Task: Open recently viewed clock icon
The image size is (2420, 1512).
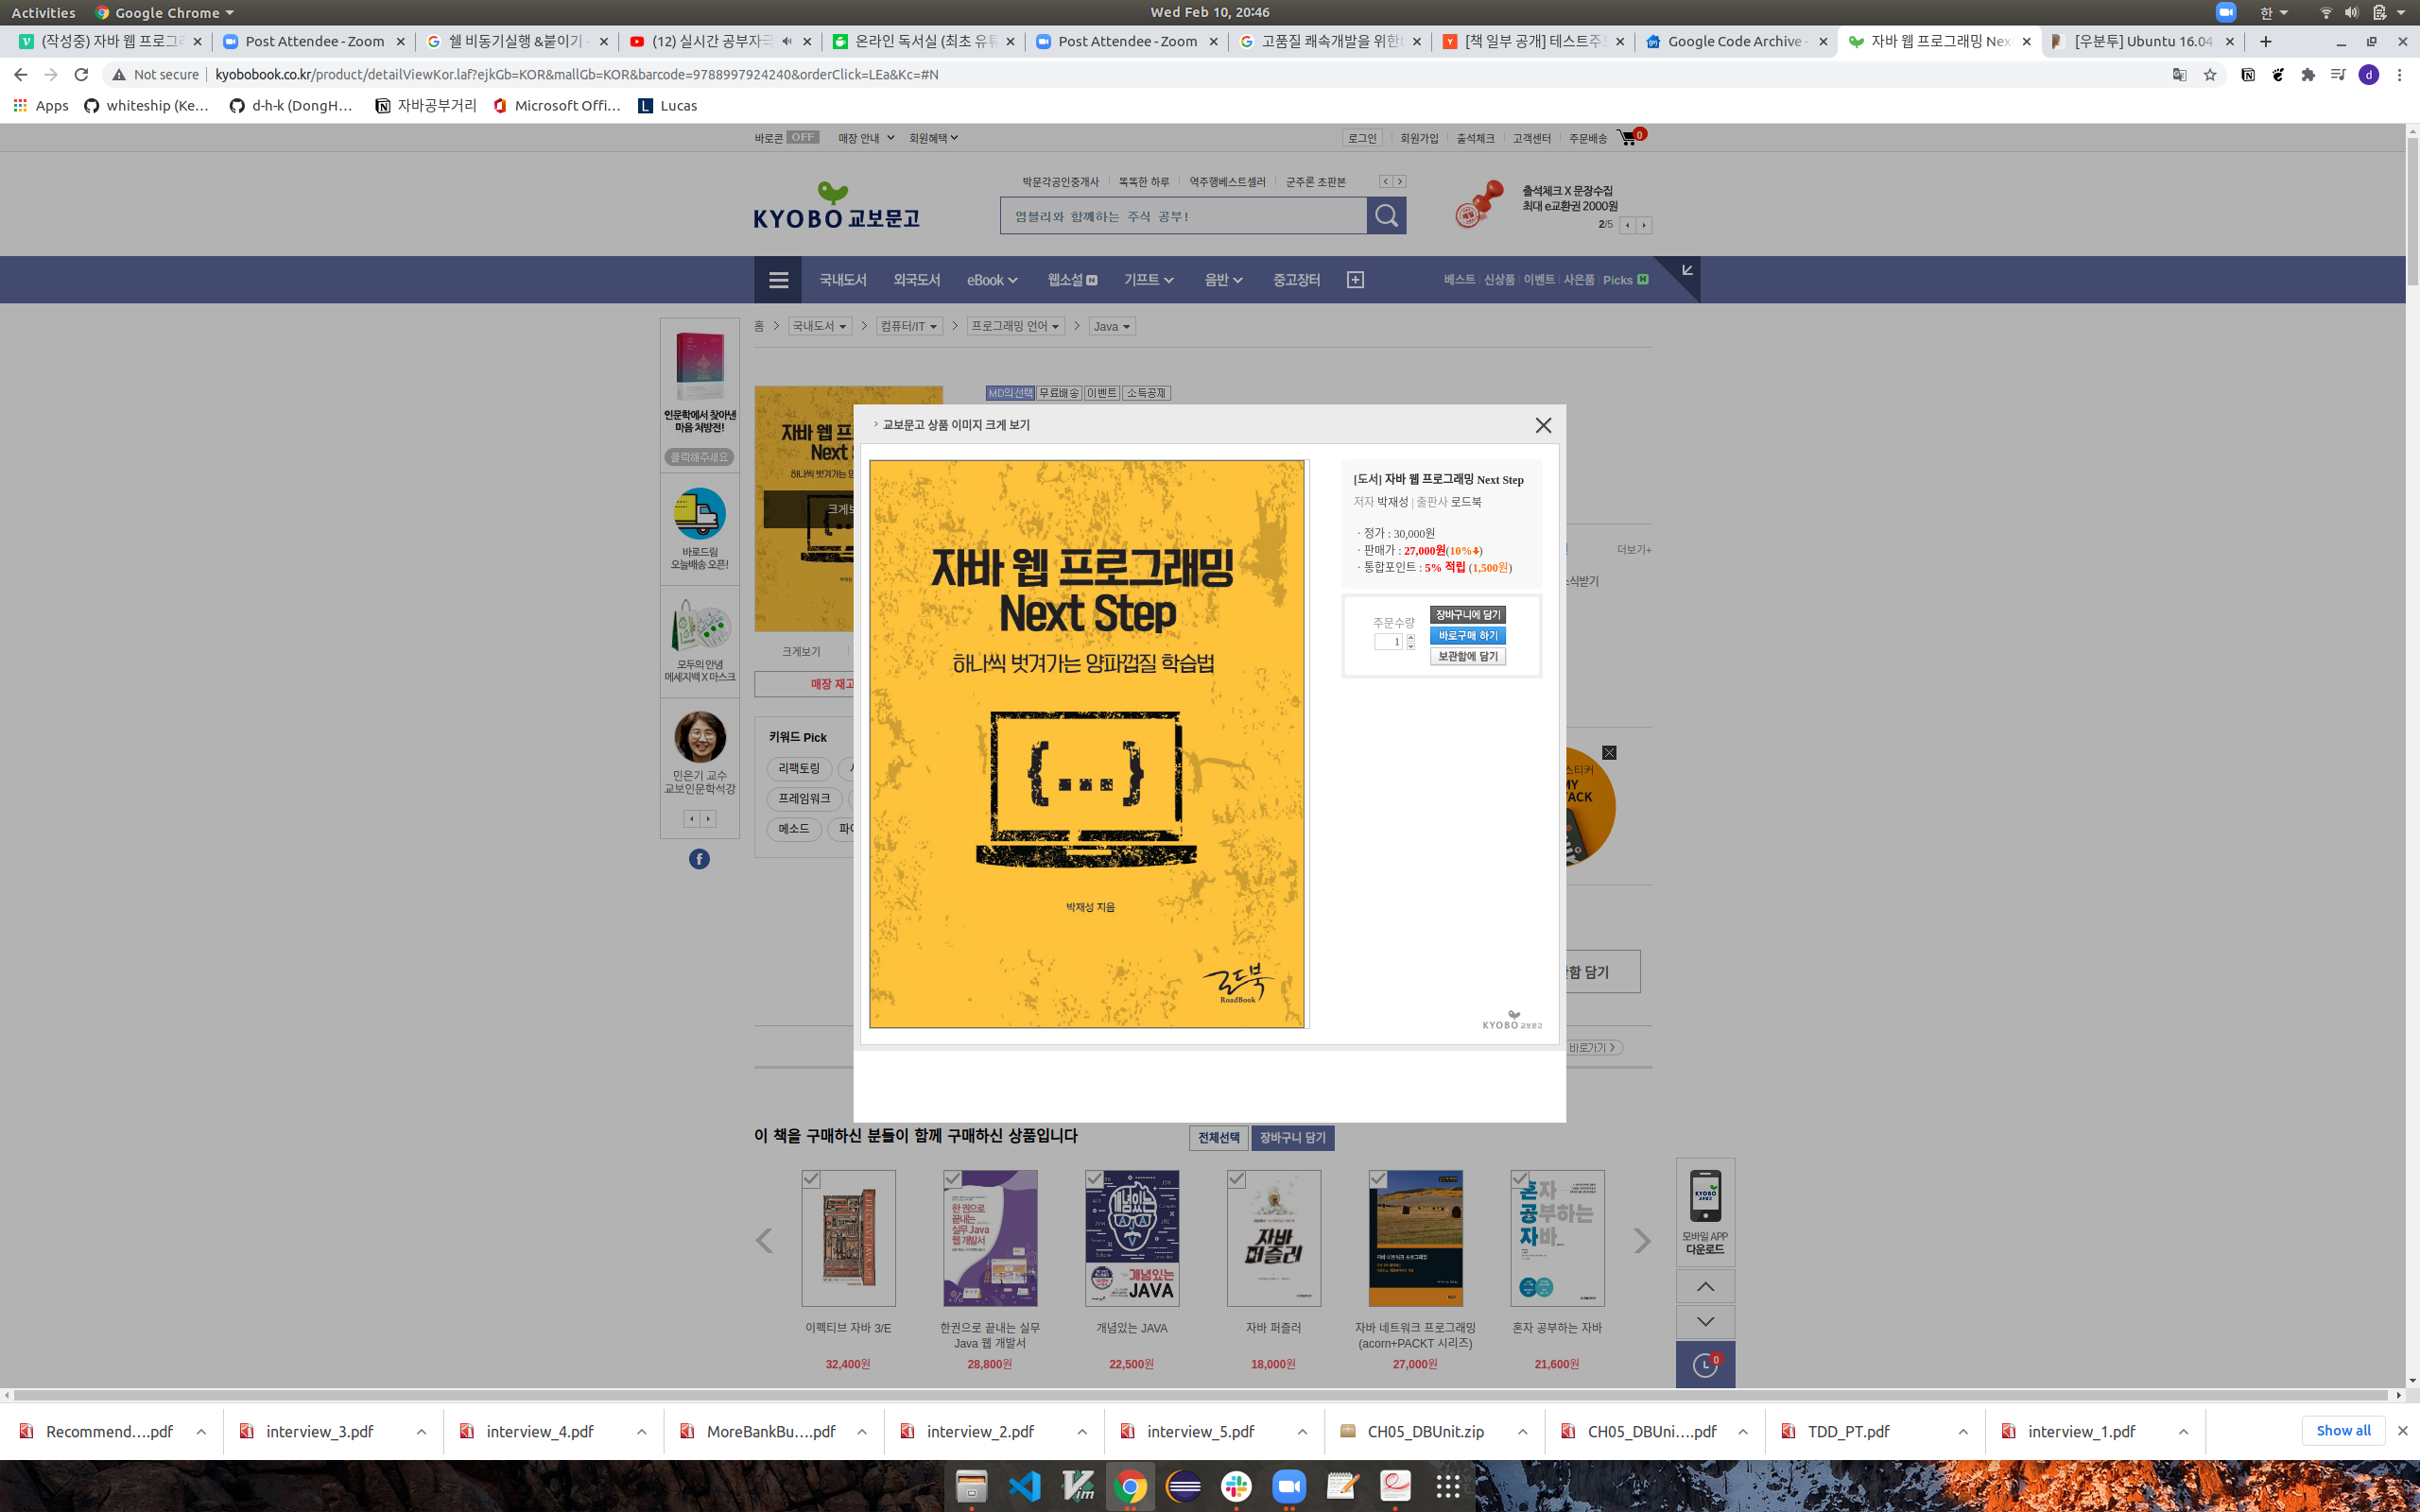Action: (1705, 1365)
